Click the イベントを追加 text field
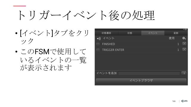The image size is (191, 107). (x=149, y=73)
